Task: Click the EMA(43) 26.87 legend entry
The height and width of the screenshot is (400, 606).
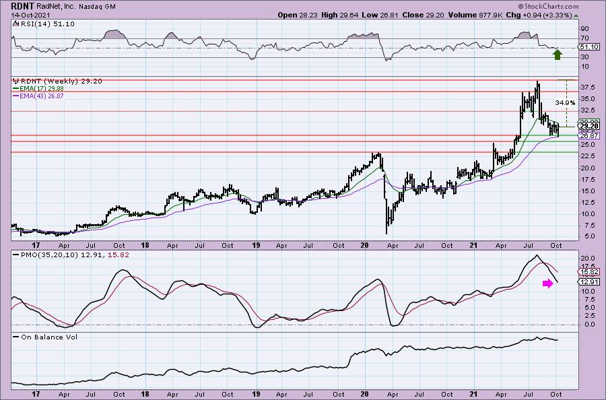Action: click(x=38, y=96)
